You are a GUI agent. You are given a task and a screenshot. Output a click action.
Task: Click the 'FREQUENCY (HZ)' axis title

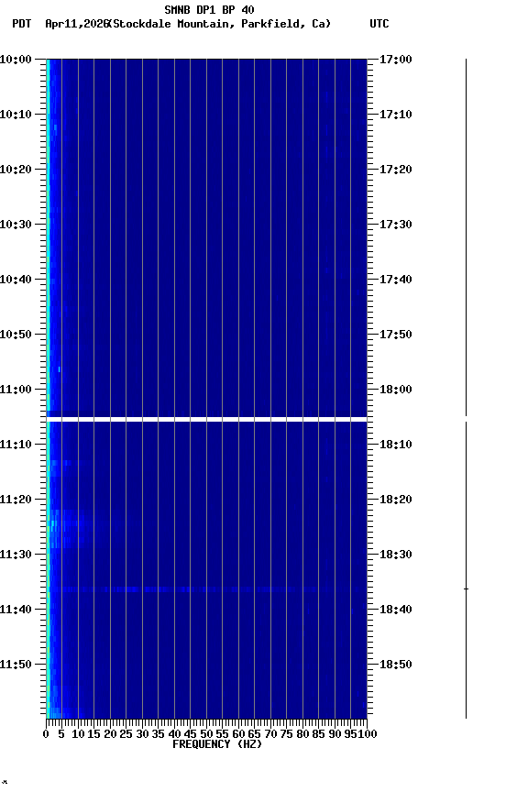pyautogui.click(x=217, y=745)
